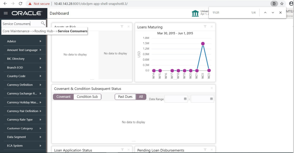Close the find-in-page bar
Image resolution: width=294 pixels, height=153 pixels.
click(x=281, y=12)
